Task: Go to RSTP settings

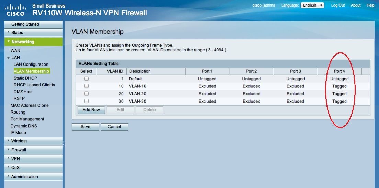Action: point(19,98)
